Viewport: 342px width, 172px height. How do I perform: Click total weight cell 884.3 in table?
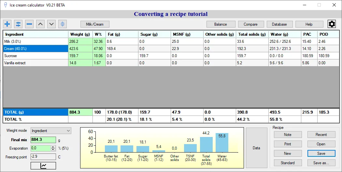pos(80,112)
